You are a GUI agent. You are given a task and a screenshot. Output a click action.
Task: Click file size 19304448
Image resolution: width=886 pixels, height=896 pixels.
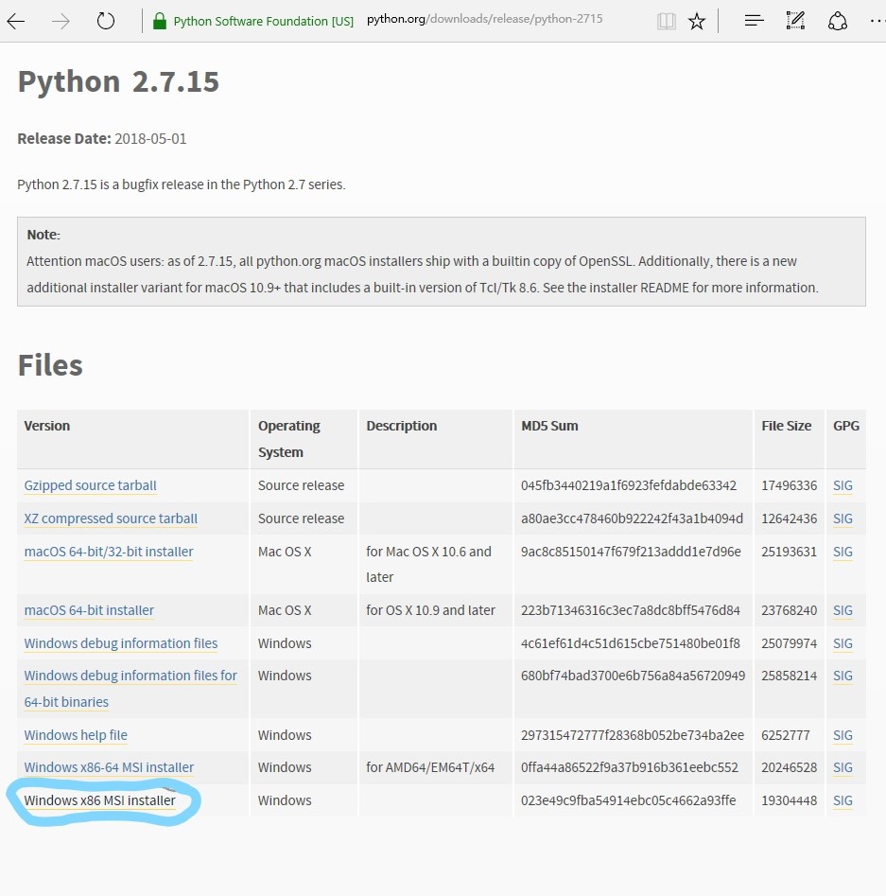tap(789, 801)
